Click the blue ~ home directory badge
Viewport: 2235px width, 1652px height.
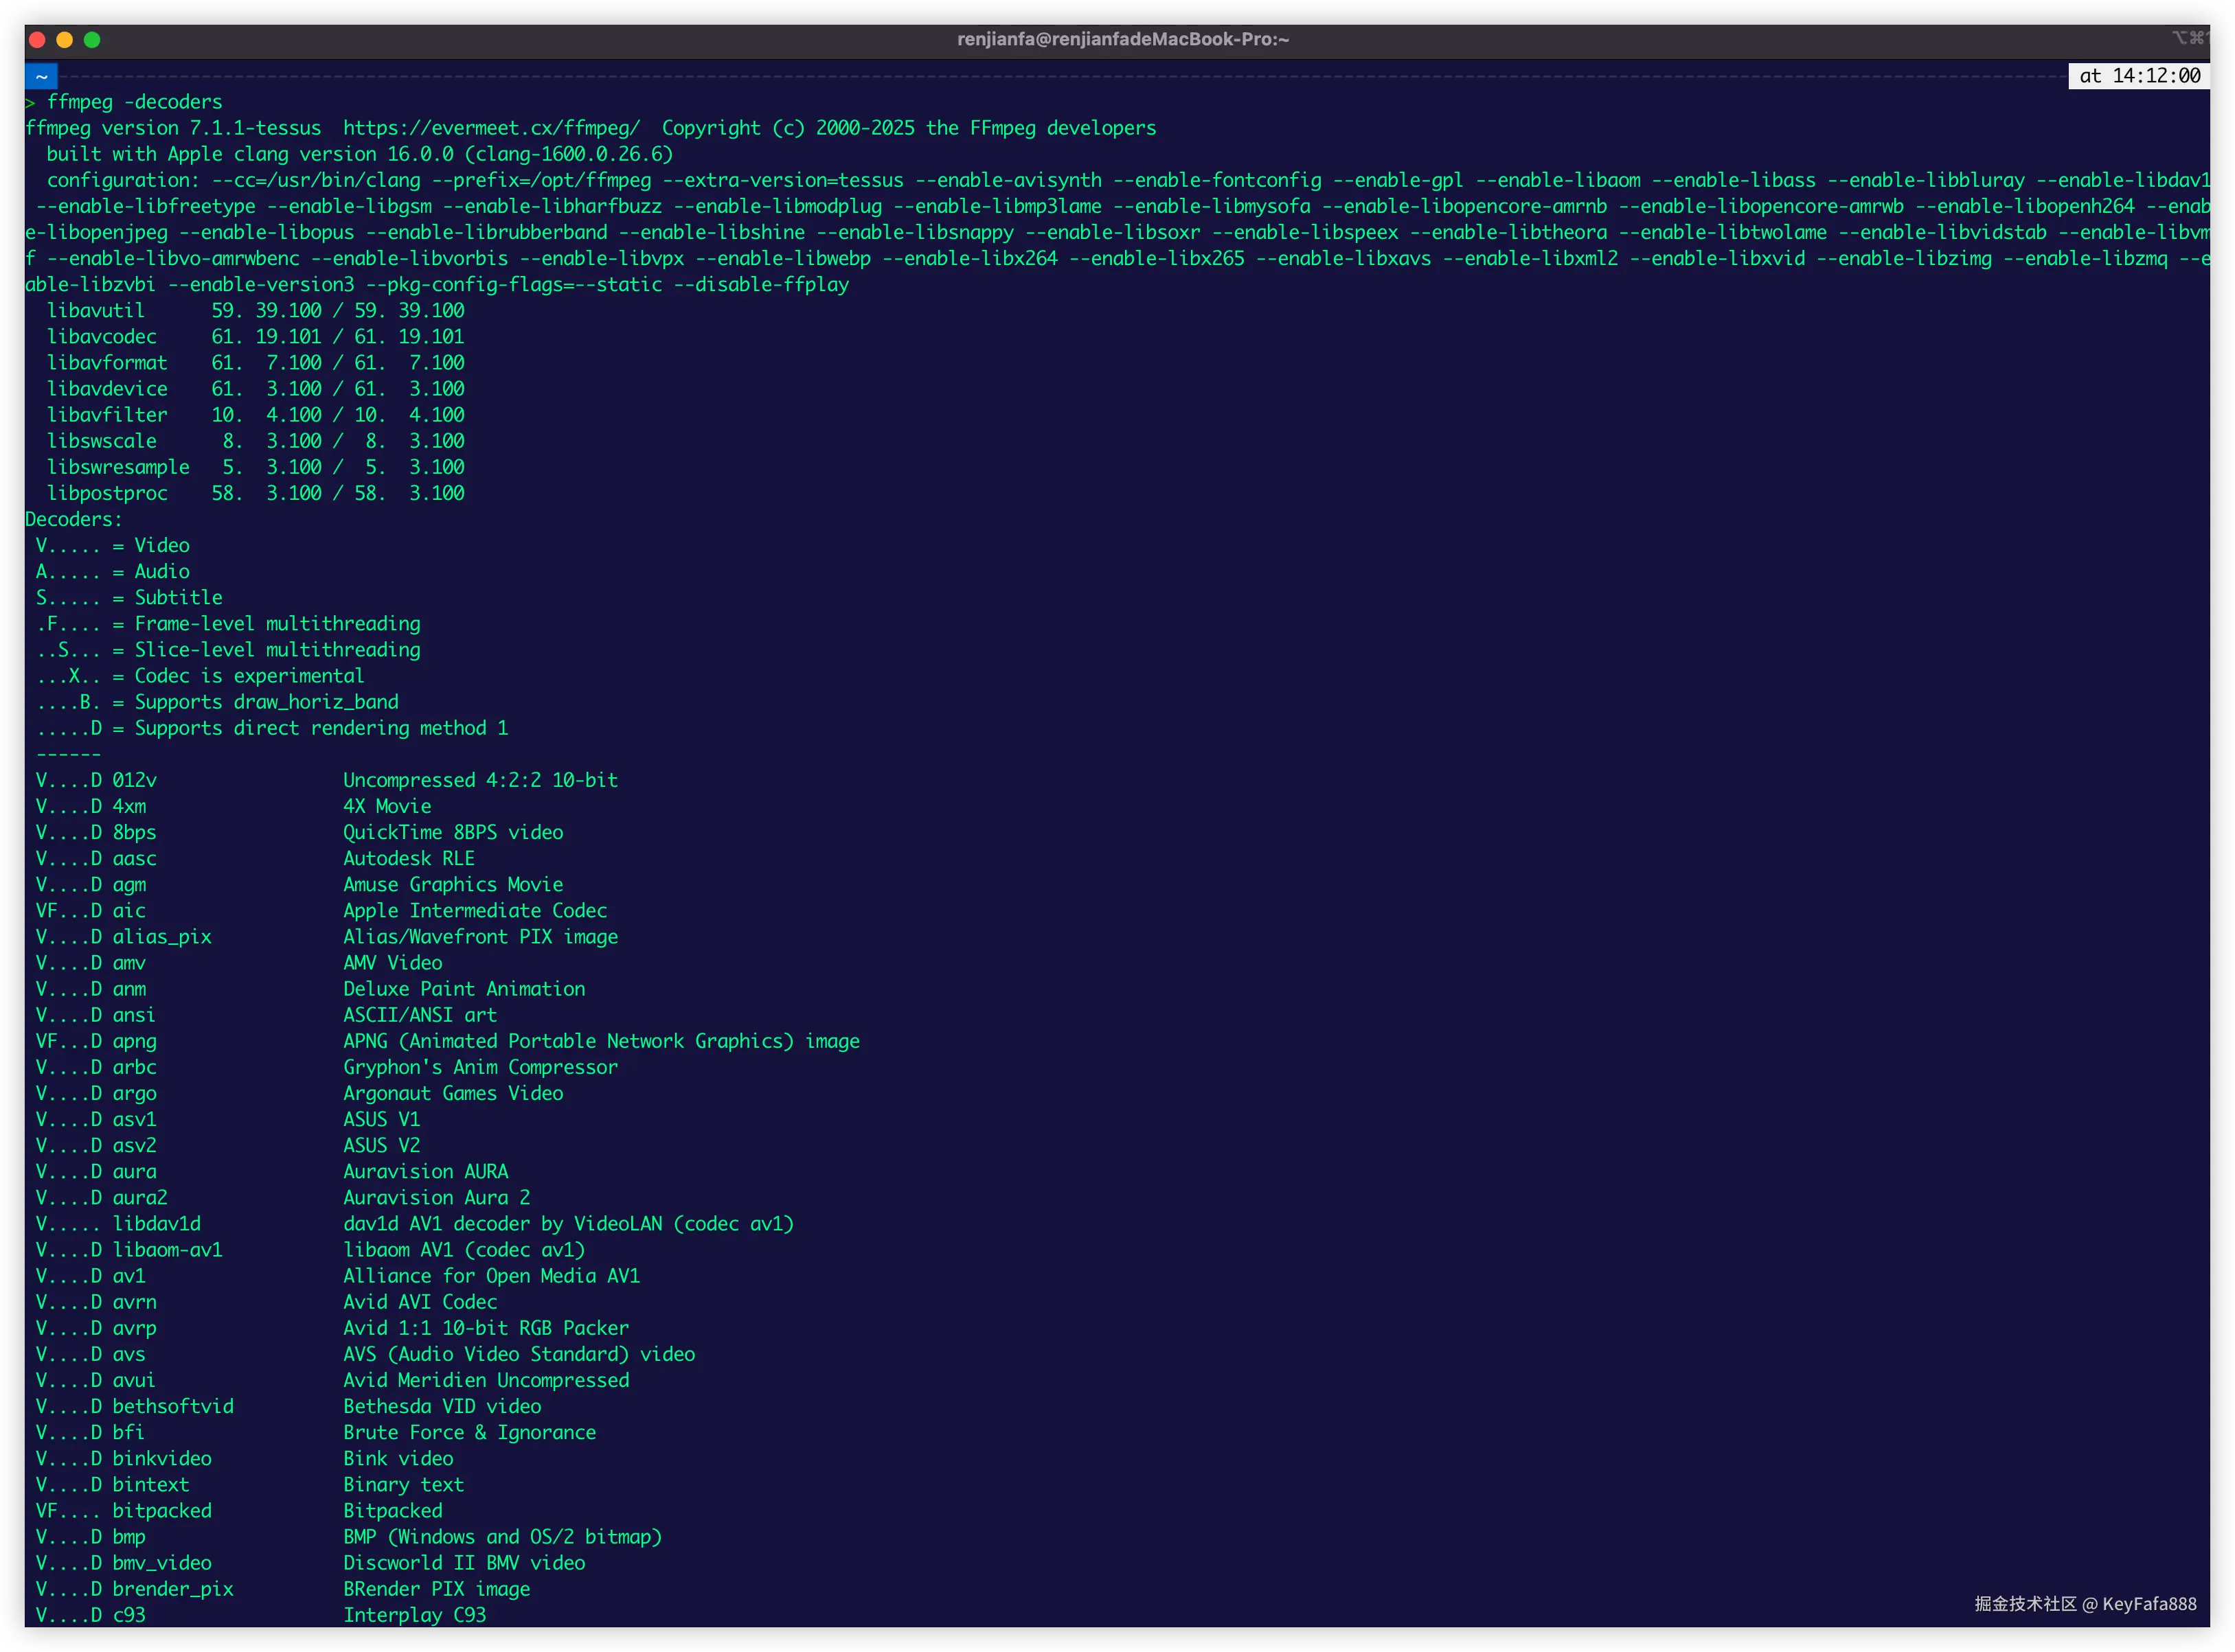pyautogui.click(x=40, y=76)
